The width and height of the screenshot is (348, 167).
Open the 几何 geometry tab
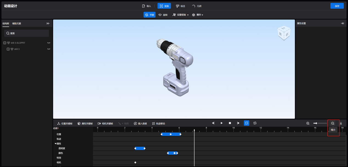197,6
